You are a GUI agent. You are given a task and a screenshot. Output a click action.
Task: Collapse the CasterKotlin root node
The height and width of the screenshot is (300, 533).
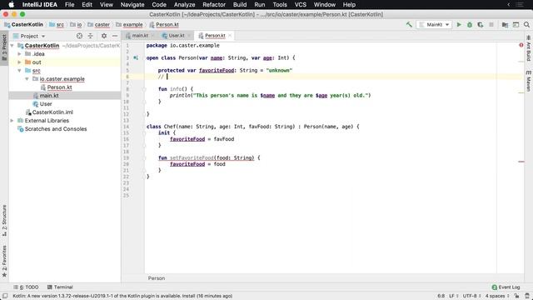12,46
